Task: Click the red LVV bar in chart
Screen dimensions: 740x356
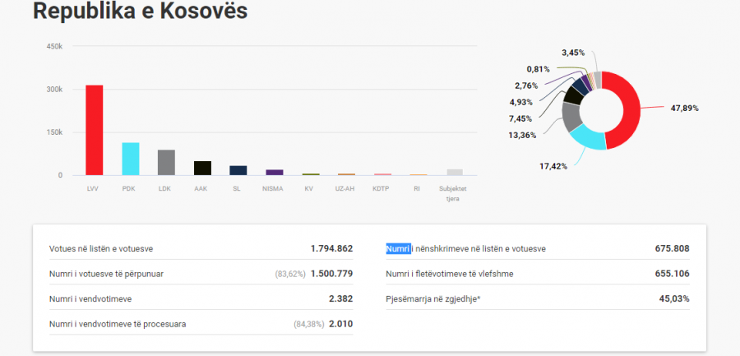Action: point(94,130)
